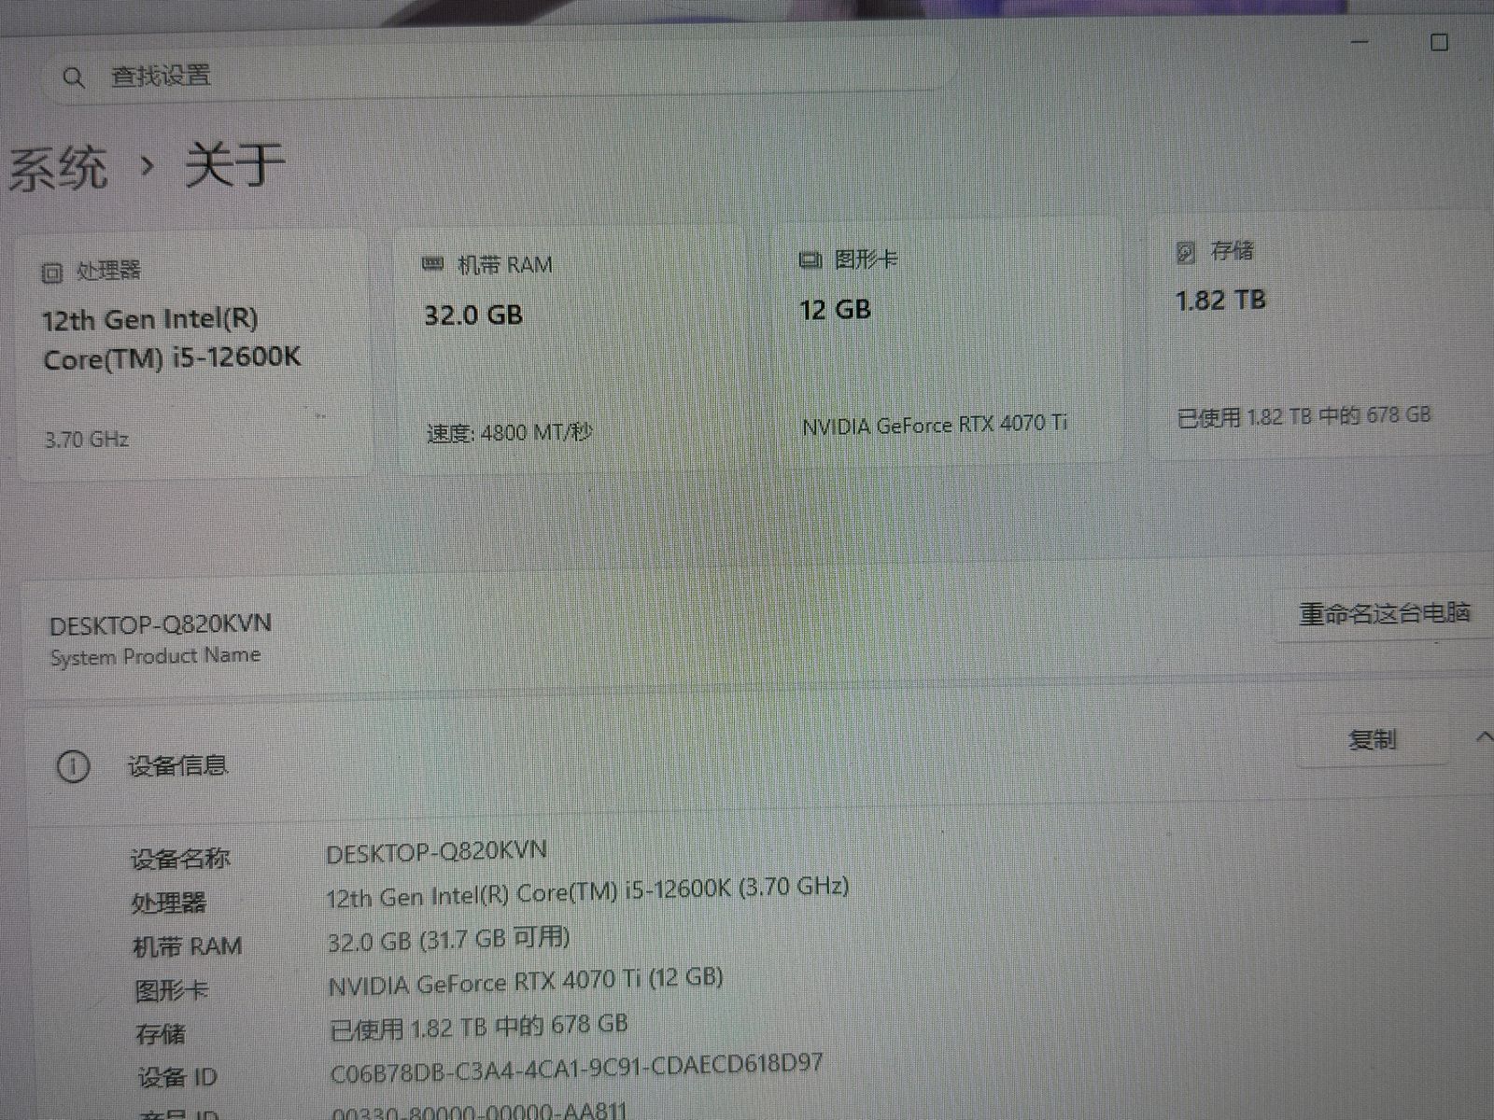Select the 1.82 TB value on the storage card
1494x1120 pixels.
pos(1220,301)
